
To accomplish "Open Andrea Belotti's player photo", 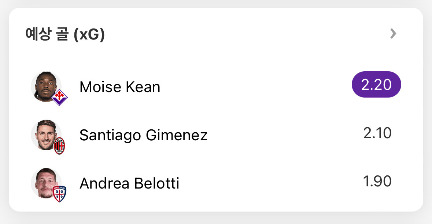I will click(x=45, y=182).
